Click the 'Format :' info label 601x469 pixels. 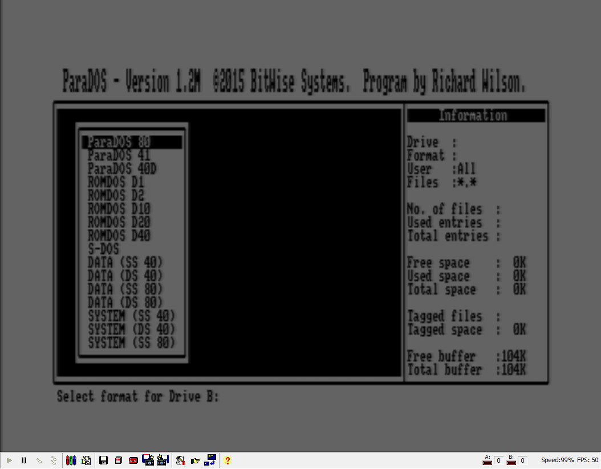[432, 155]
